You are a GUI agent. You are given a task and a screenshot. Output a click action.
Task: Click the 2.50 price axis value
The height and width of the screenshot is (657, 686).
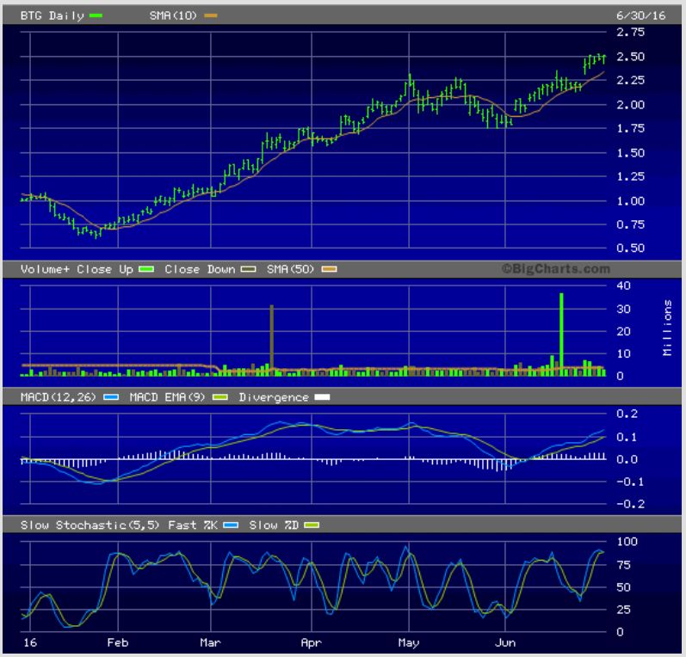[630, 57]
